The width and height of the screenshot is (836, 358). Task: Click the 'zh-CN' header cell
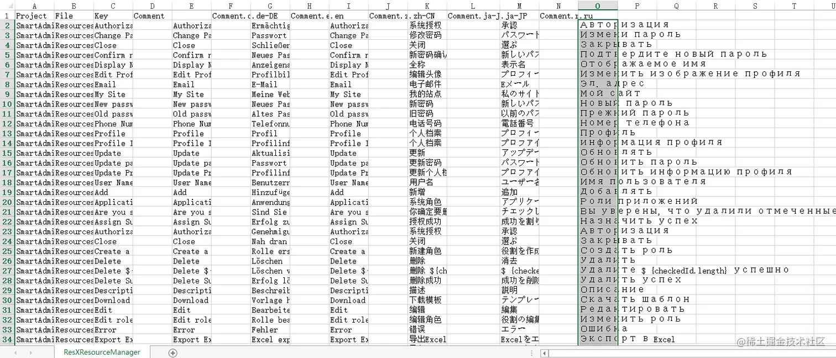[427, 16]
